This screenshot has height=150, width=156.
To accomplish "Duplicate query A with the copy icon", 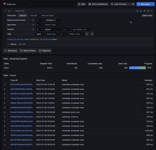I will click(141, 11).
